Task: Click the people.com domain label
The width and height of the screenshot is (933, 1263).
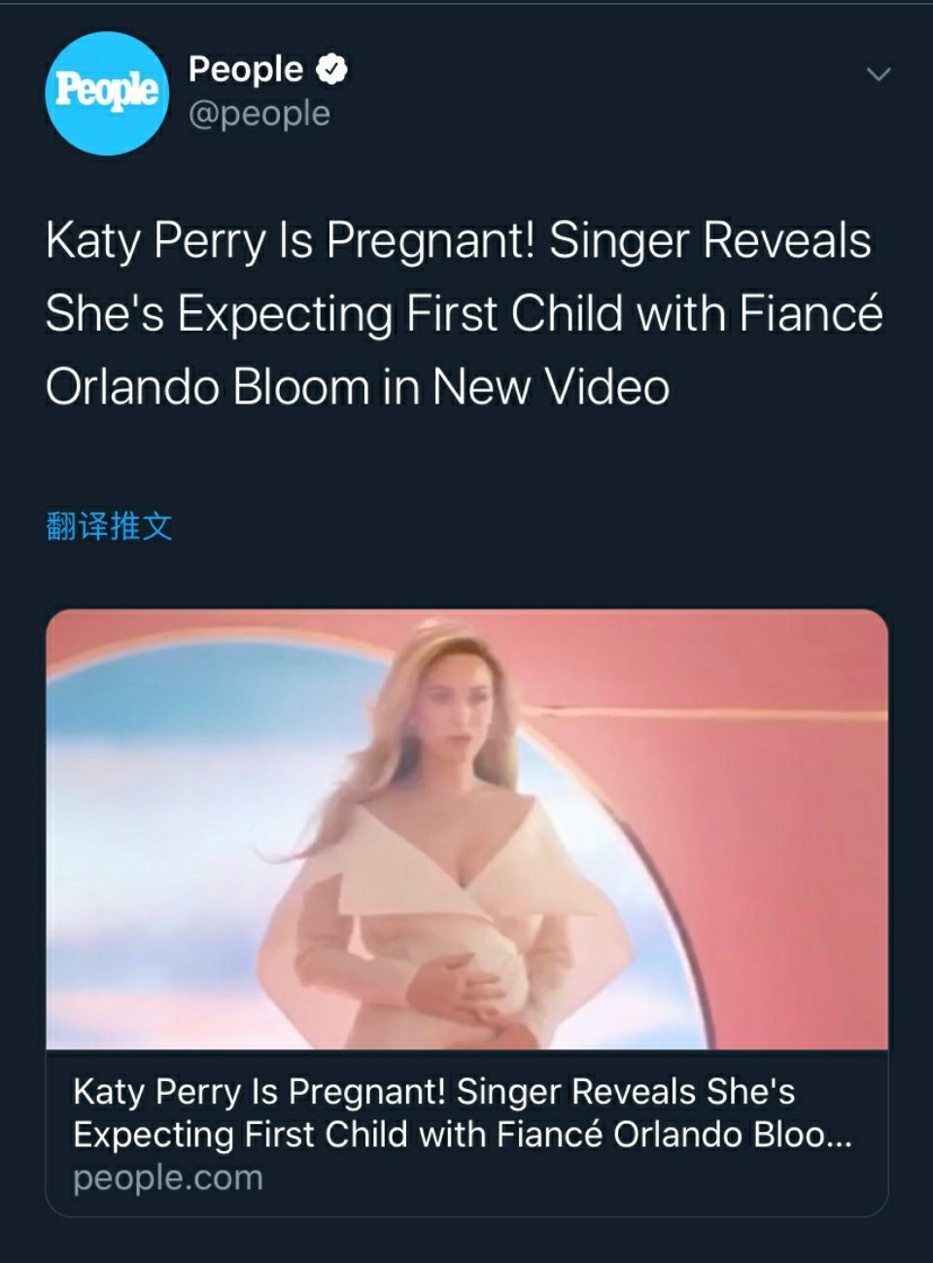Action: point(168,1177)
